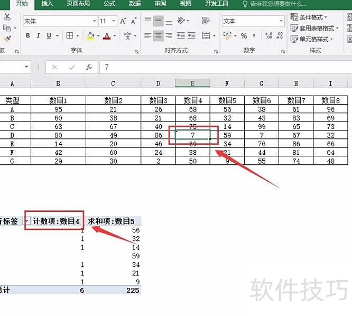Open 单元格样式 cell styles

coord(312,39)
